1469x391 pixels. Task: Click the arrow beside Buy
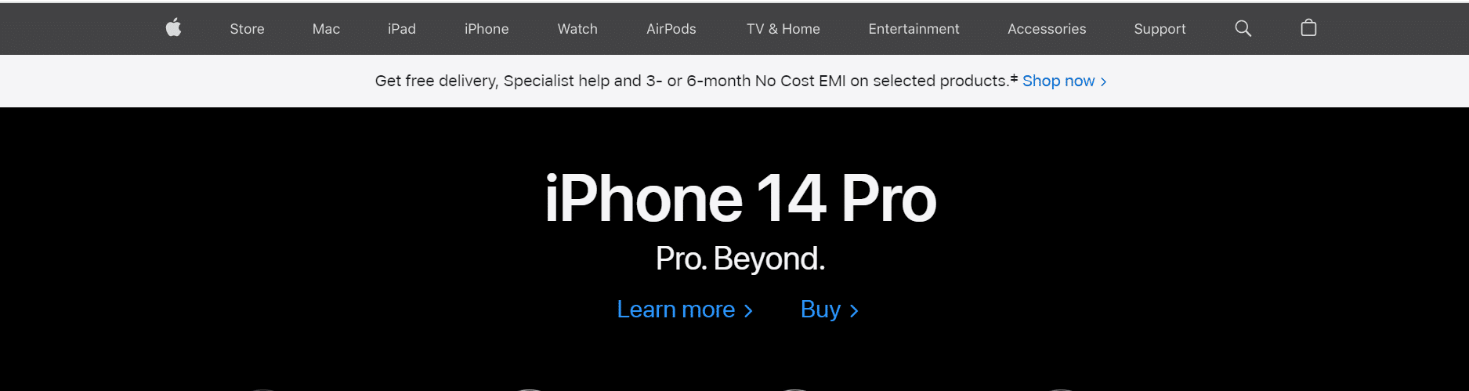click(x=854, y=311)
